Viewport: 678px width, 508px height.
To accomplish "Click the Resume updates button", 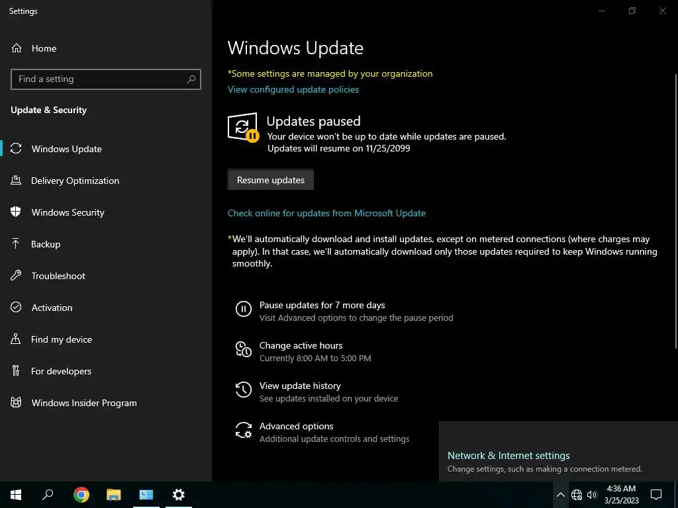I will pyautogui.click(x=271, y=180).
